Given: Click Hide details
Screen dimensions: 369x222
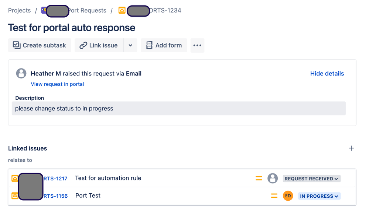Looking at the screenshot, I should 327,73.
